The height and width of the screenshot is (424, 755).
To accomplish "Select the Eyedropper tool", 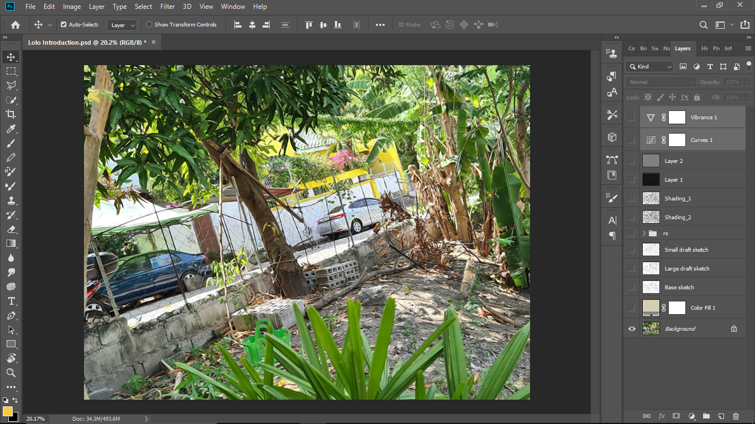I will [x=11, y=129].
